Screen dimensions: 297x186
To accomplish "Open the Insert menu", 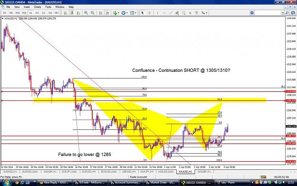I will coord(27,7).
